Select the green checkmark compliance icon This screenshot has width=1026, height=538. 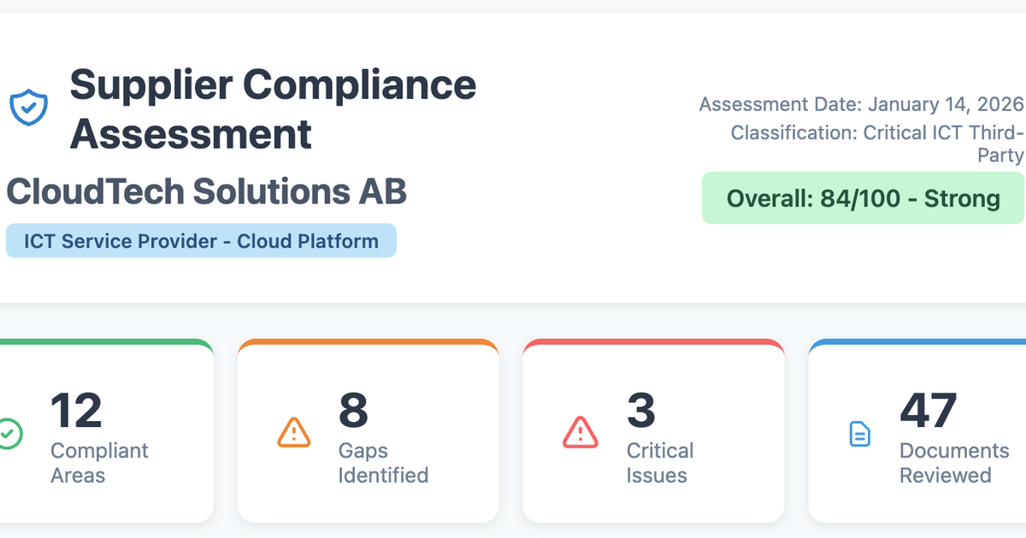pos(10,434)
